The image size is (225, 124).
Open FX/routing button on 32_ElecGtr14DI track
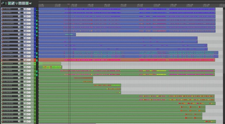coord(22,122)
